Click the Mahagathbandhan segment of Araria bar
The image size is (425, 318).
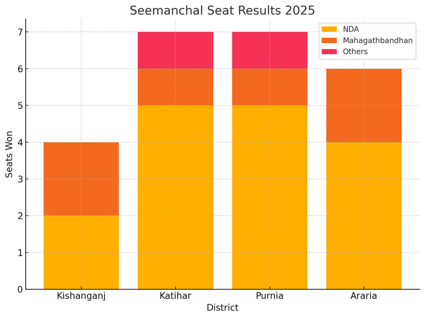(x=364, y=106)
